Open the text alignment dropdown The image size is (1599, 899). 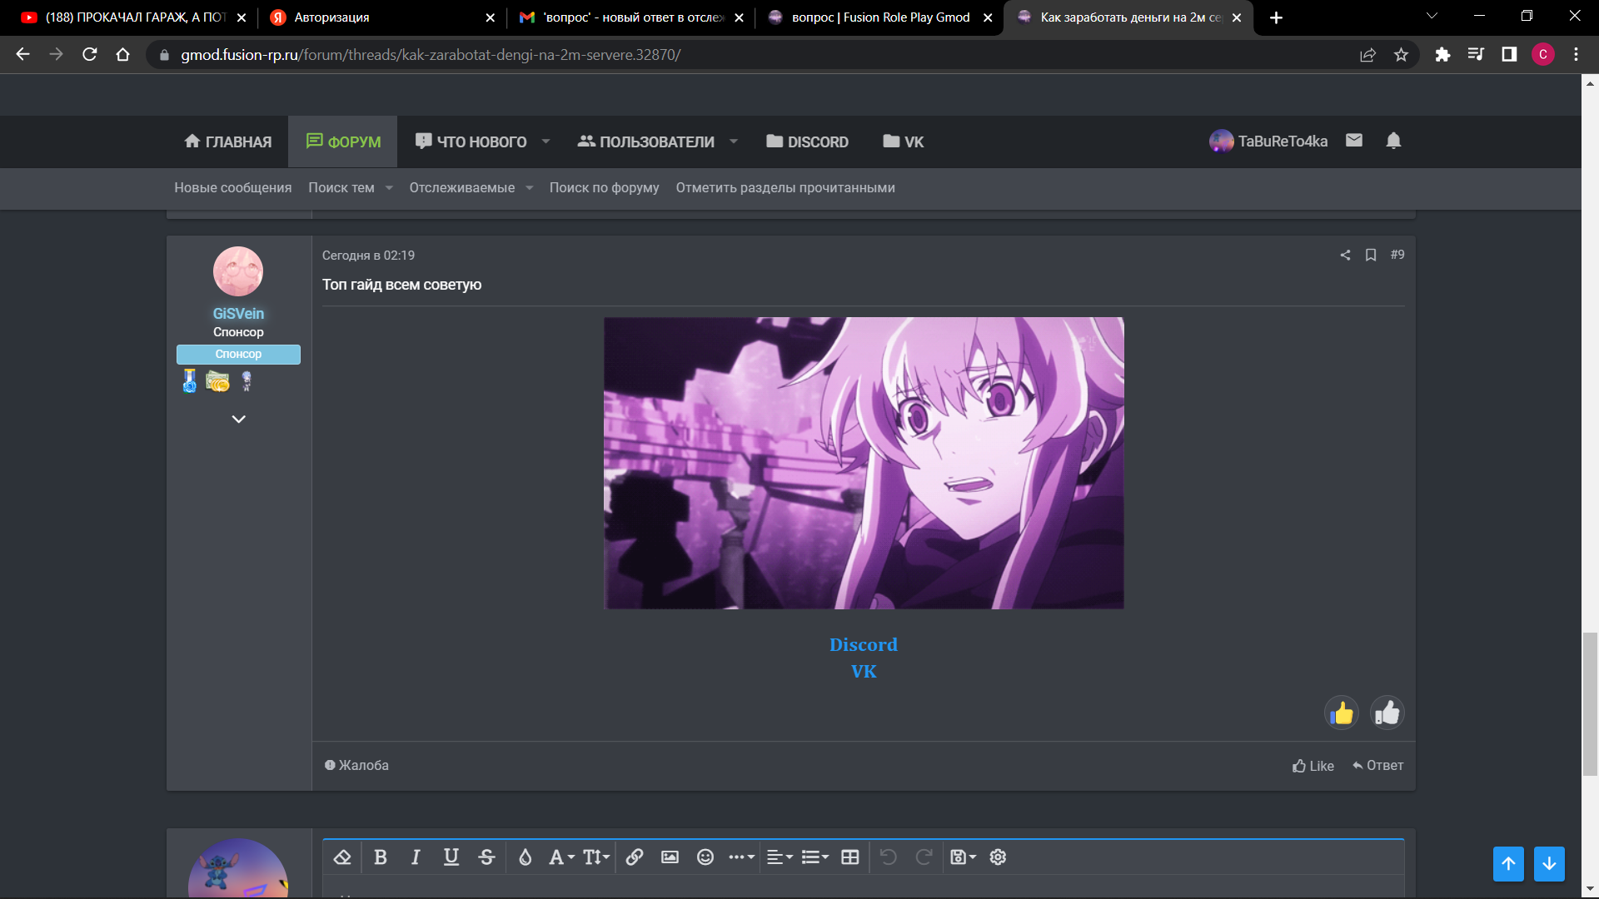point(779,857)
